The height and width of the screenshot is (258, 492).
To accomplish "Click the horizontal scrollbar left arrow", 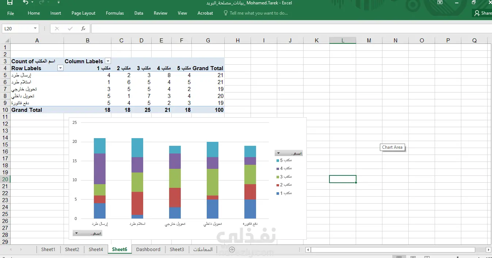I will 308,250.
